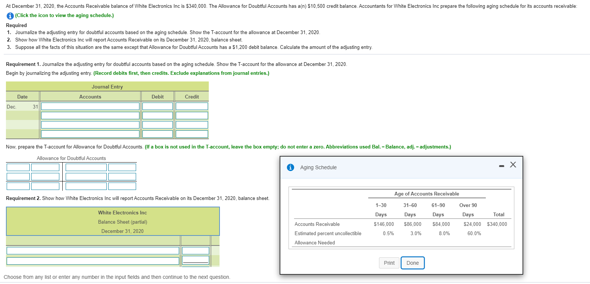Select the bottom credit-side label box of the Allowance T-account
590x284 pixels.
click(86, 186)
